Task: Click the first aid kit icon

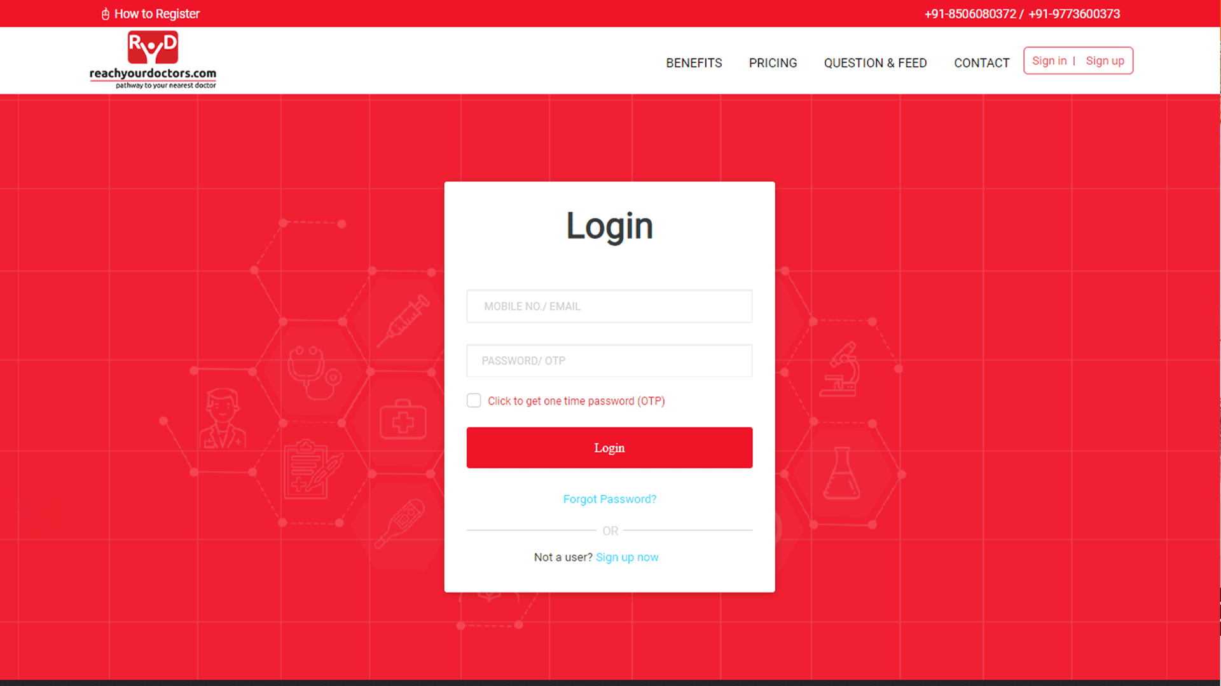Action: click(403, 419)
